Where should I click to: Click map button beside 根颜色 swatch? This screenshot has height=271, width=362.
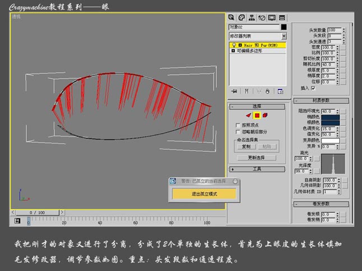(344, 123)
